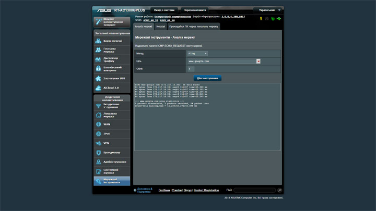
Task: Open Guest Network (Гостьова мережа) icon
Action: pyautogui.click(x=98, y=50)
